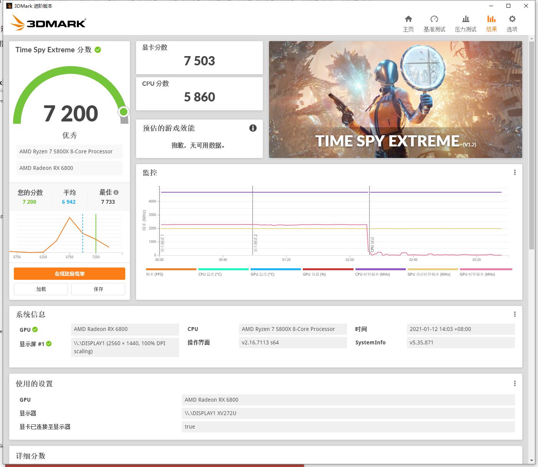Click the info icon beside 预估的游戏效能
Screen dimensions: 538x467
coord(253,128)
